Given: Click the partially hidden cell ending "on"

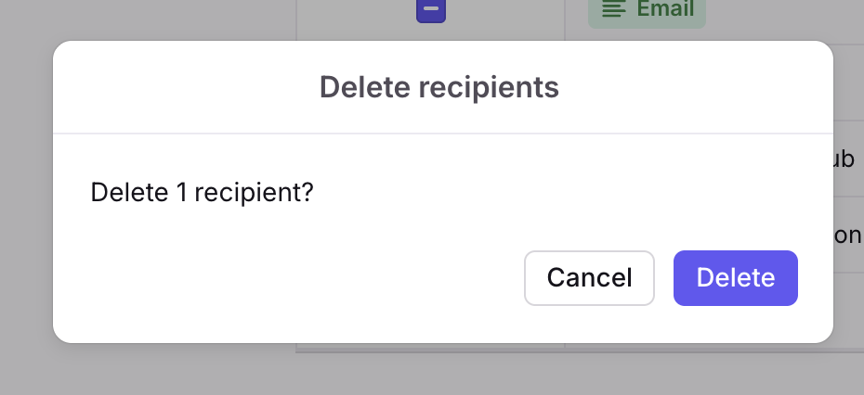Looking at the screenshot, I should 847,236.
